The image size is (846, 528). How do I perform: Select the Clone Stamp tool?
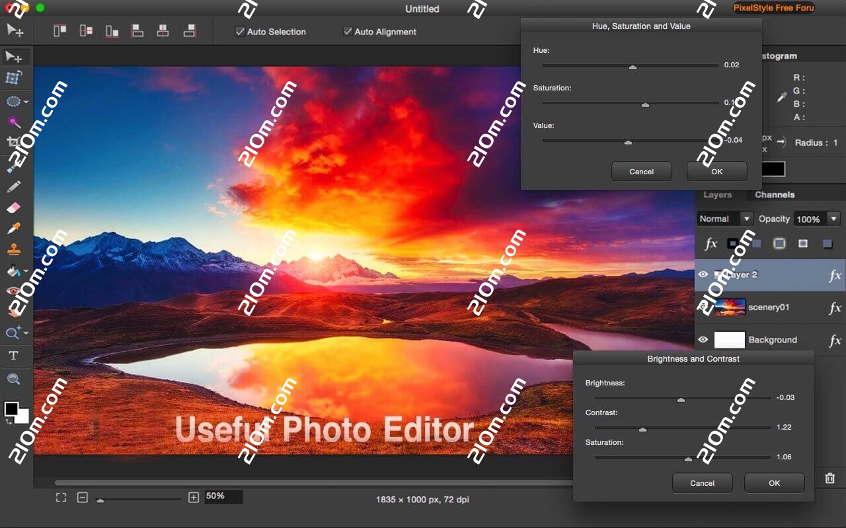tap(14, 249)
